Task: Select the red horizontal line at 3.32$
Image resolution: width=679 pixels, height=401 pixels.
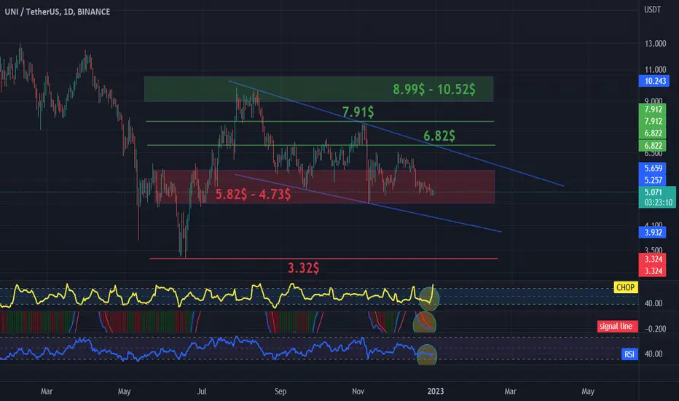Action: point(323,258)
